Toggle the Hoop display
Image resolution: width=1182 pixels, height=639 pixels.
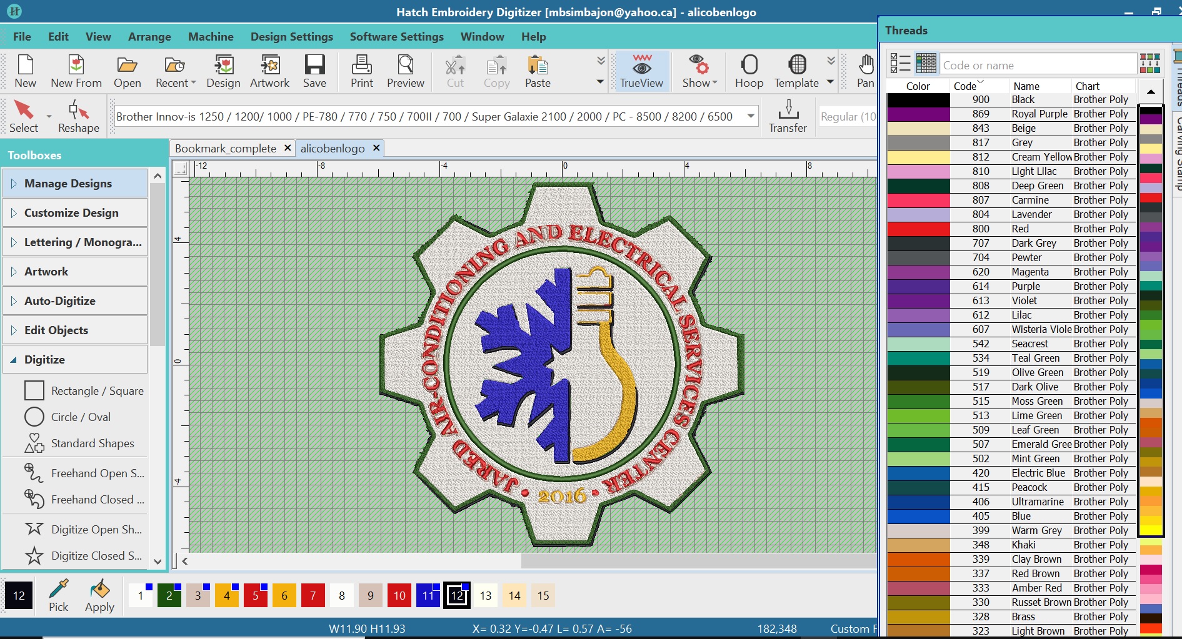[x=749, y=71]
